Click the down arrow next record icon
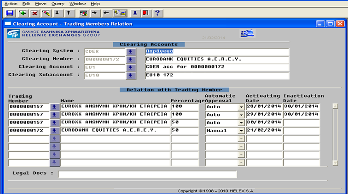 [x=57, y=13]
